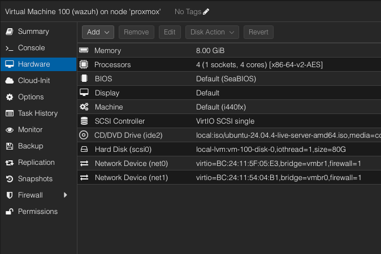381x254 pixels.
Task: Click the Hardware monitor icon in sidebar
Action: (10, 64)
